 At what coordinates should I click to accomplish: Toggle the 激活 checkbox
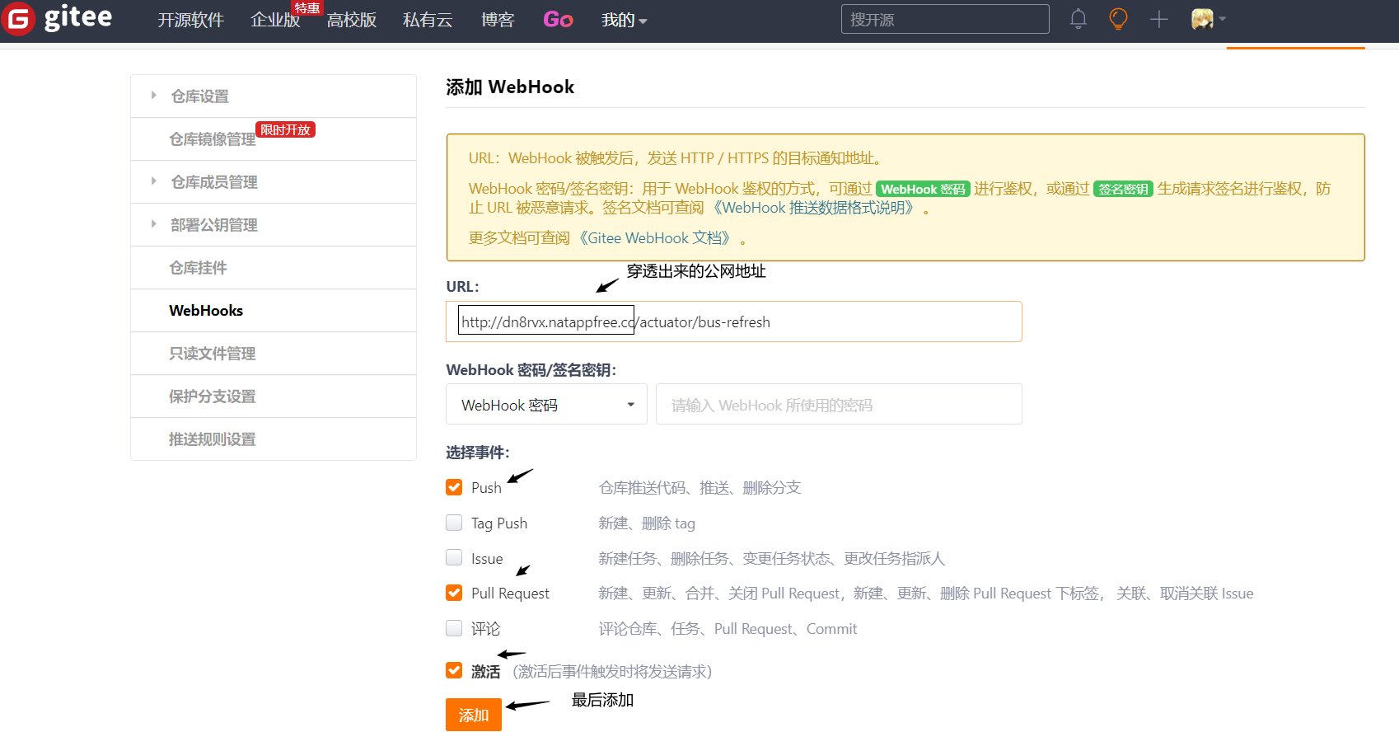tap(454, 670)
